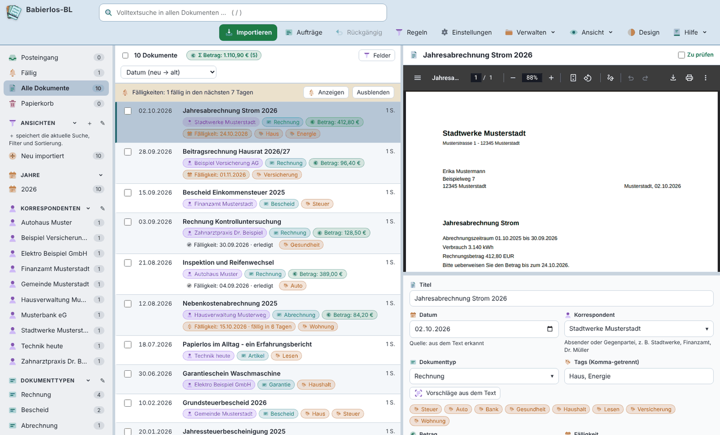Screen dimensions: 720x435
Task: Check the Beitragsrechnung Hausrat document checkbox
Action: coord(128,152)
